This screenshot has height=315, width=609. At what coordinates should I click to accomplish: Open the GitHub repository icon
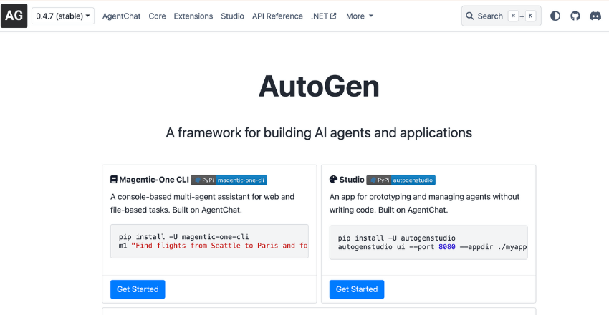[x=575, y=16]
